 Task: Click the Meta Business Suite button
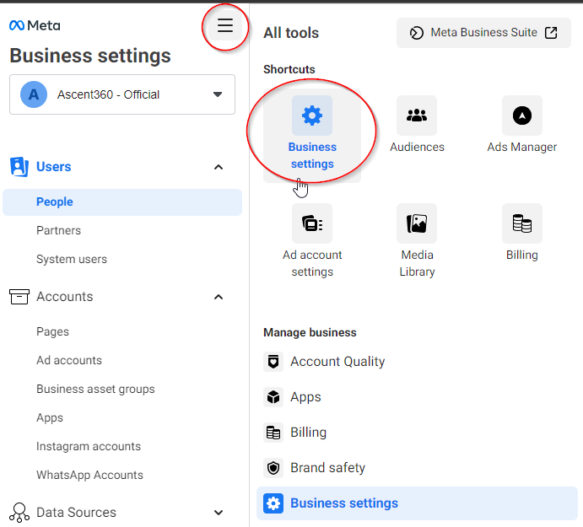tap(483, 33)
